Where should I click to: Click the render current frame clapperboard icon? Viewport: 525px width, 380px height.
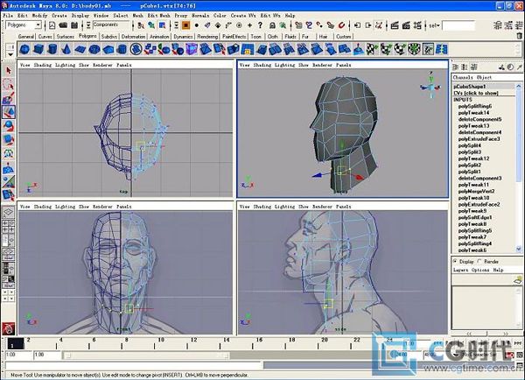click(395, 25)
